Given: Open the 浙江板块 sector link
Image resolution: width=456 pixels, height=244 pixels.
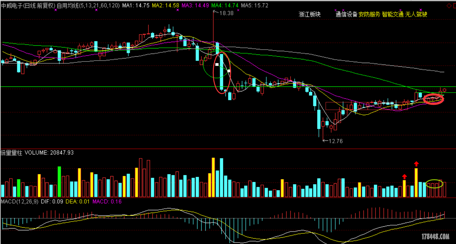Looking at the screenshot, I should (x=310, y=14).
